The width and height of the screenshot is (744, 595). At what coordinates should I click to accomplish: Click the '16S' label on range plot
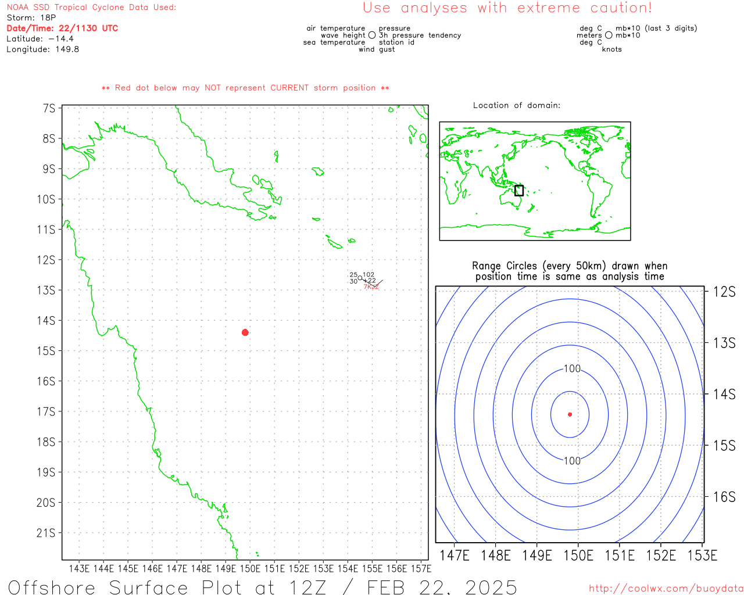click(x=724, y=497)
